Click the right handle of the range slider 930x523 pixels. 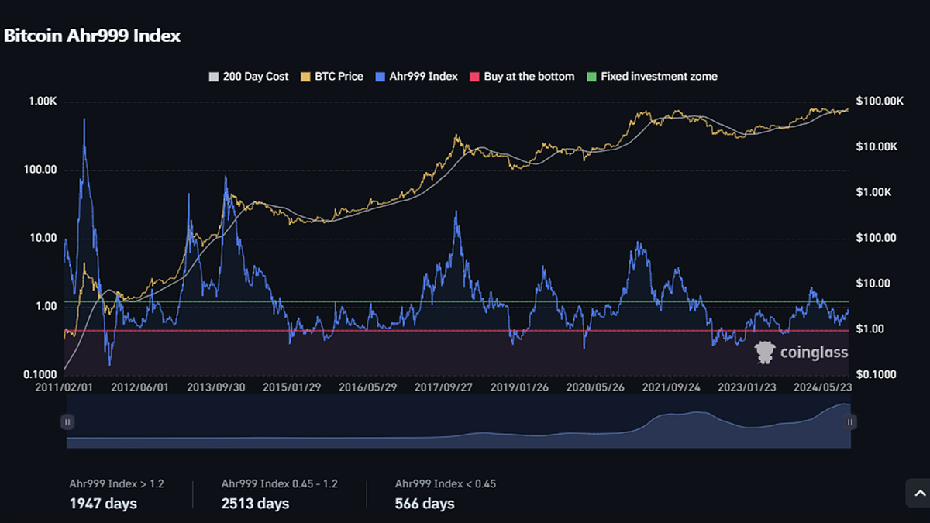[849, 421]
